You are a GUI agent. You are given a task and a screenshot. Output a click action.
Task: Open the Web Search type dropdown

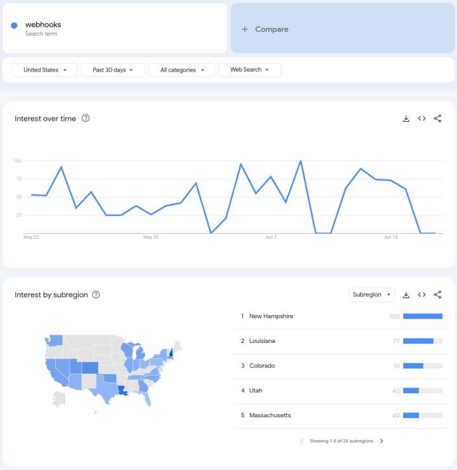point(249,70)
